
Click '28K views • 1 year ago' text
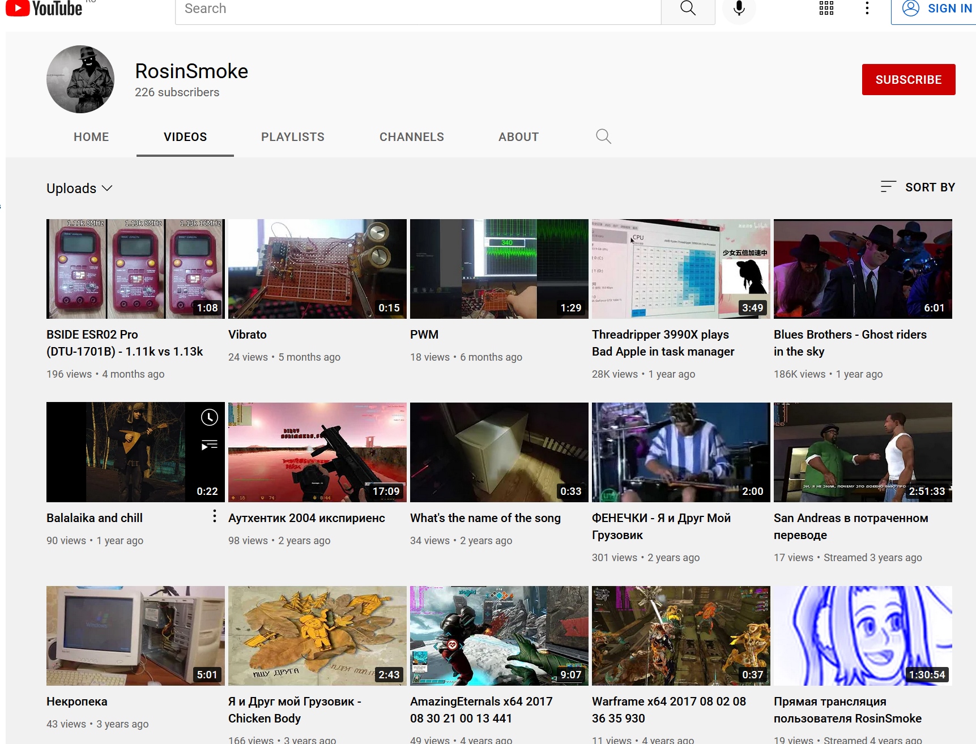pyautogui.click(x=643, y=374)
